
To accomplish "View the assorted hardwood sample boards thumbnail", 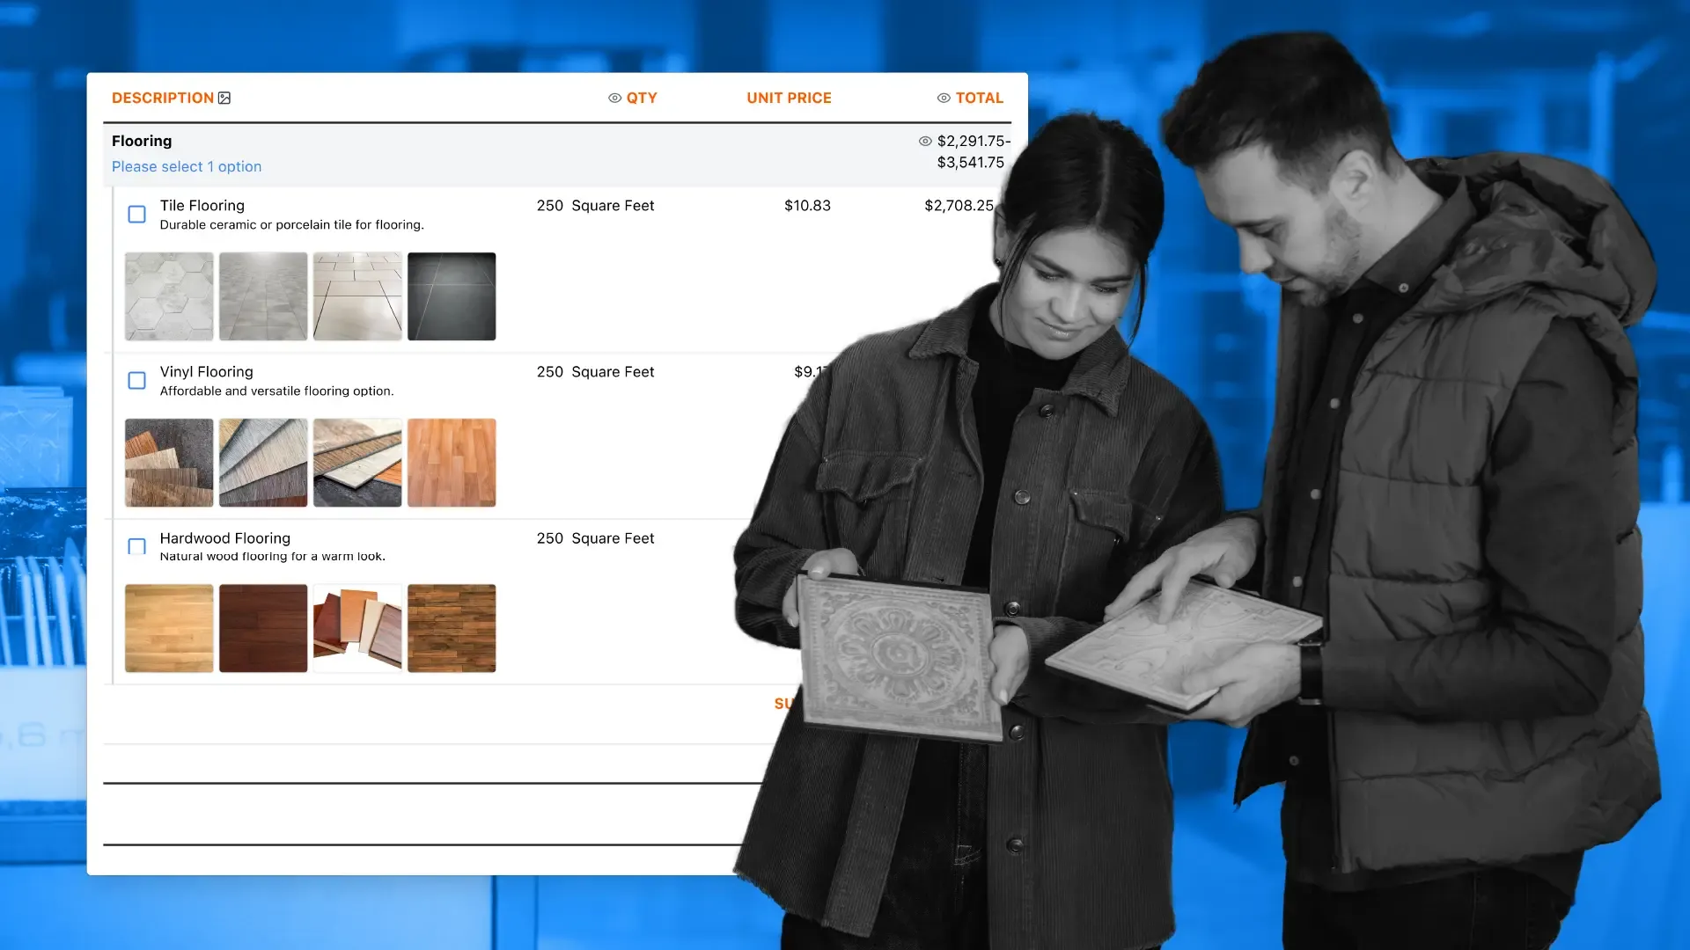I will [x=357, y=628].
